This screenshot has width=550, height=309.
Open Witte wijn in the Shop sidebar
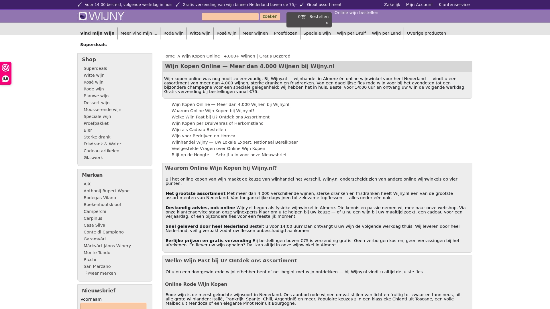[94, 75]
